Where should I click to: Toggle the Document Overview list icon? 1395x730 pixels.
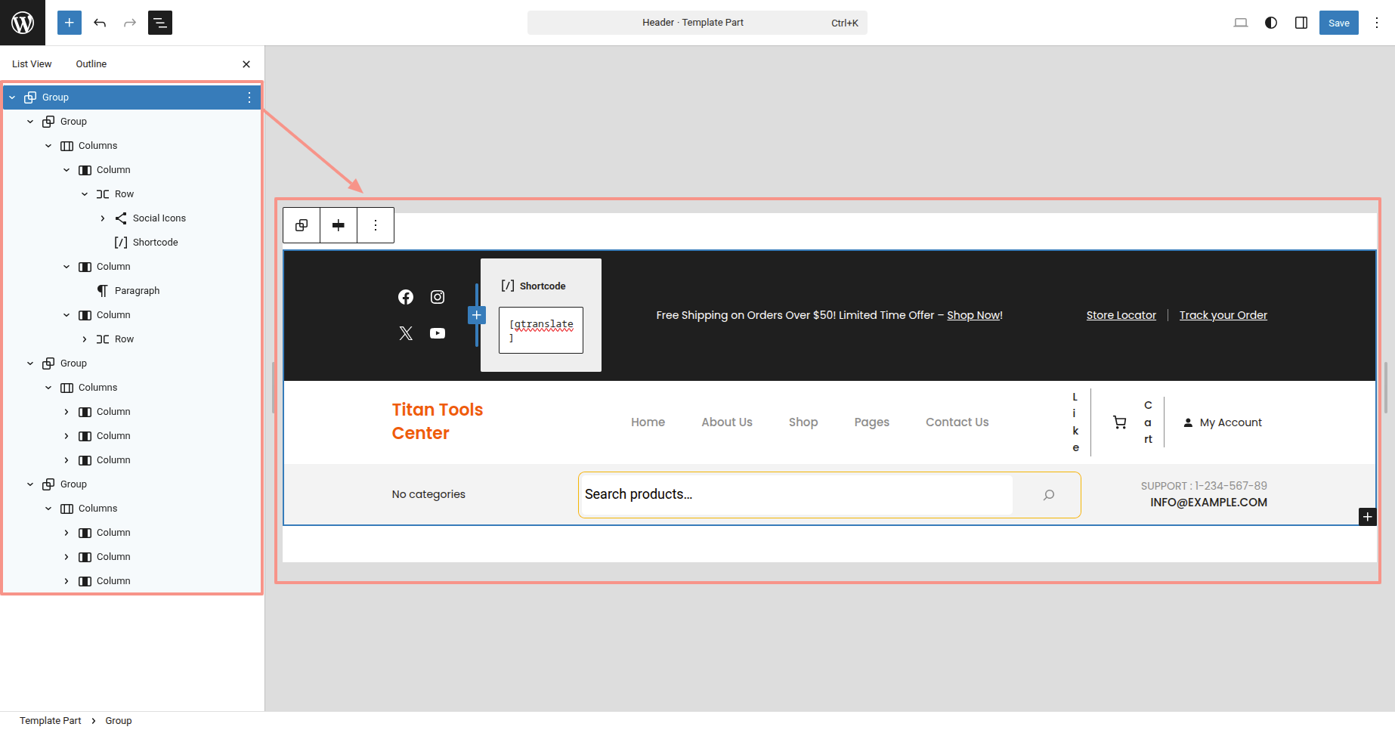pyautogui.click(x=160, y=23)
